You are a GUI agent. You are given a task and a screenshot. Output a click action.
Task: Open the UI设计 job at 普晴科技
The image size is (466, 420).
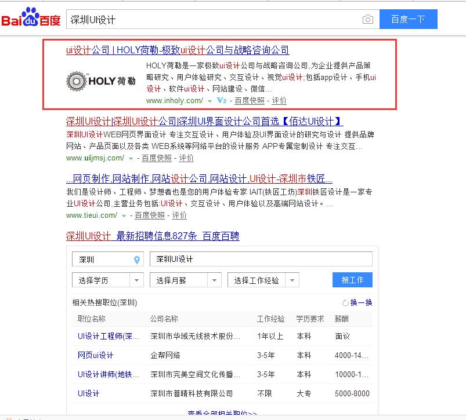(x=89, y=393)
